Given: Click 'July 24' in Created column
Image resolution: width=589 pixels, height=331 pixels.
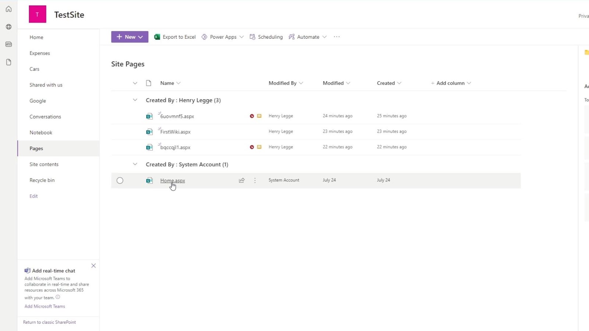Looking at the screenshot, I should click(383, 180).
